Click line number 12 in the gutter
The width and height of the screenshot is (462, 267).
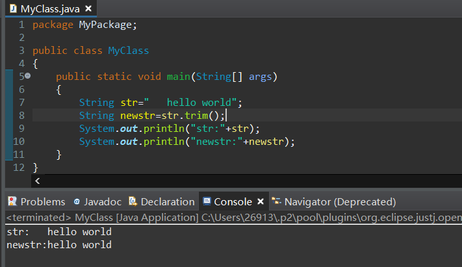pyautogui.click(x=19, y=168)
